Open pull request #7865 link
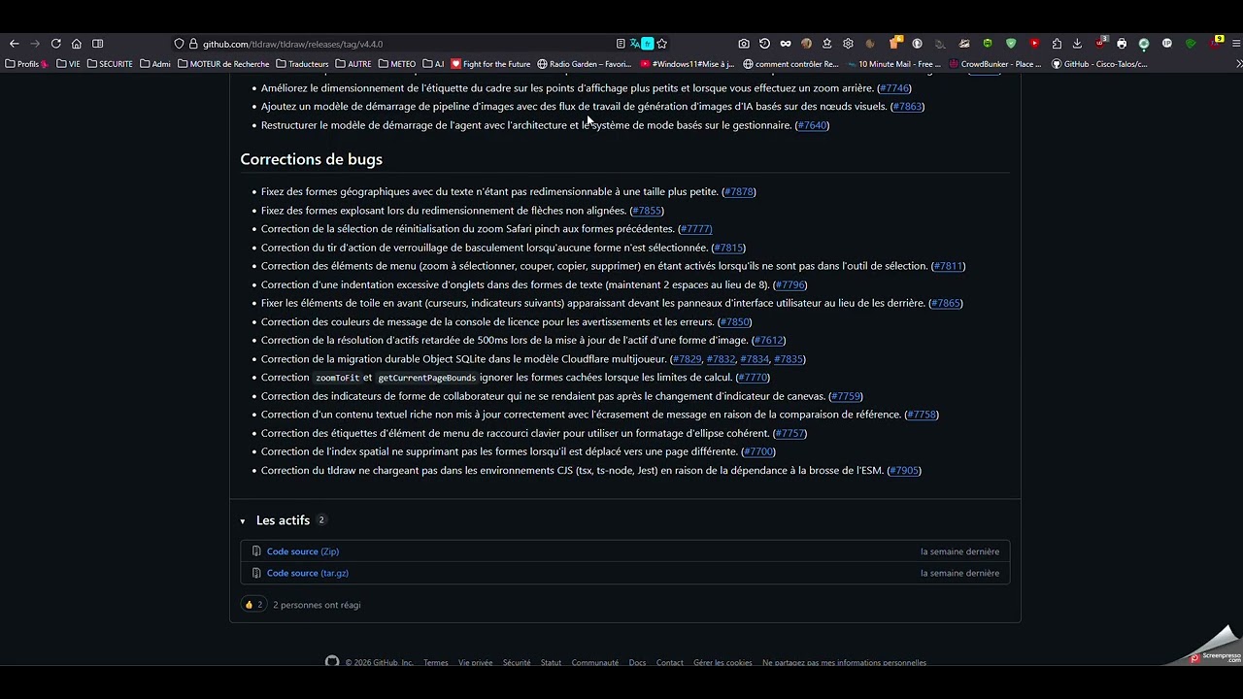1243x699 pixels. point(946,303)
